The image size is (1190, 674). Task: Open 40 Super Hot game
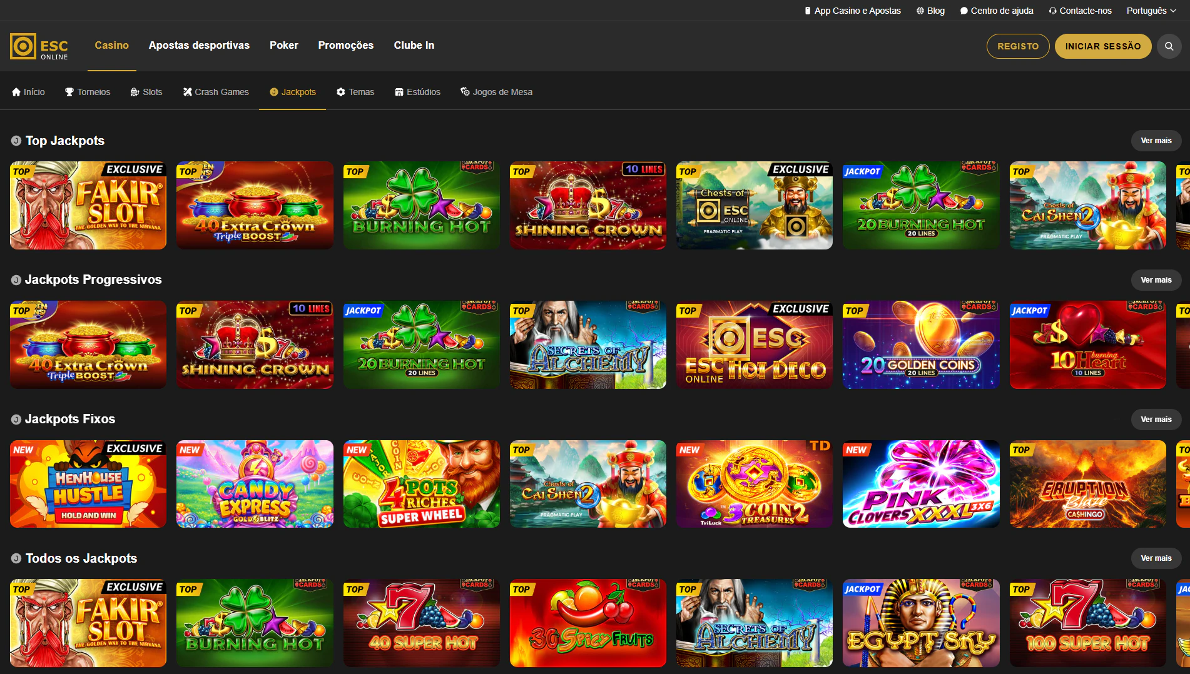point(422,623)
